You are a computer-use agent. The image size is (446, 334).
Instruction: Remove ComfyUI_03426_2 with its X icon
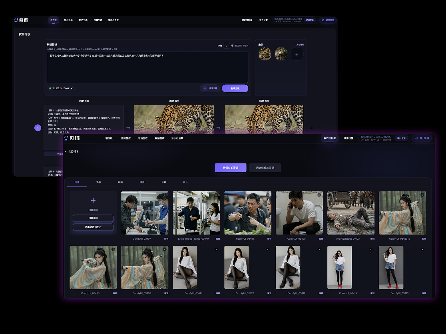pos(422,195)
